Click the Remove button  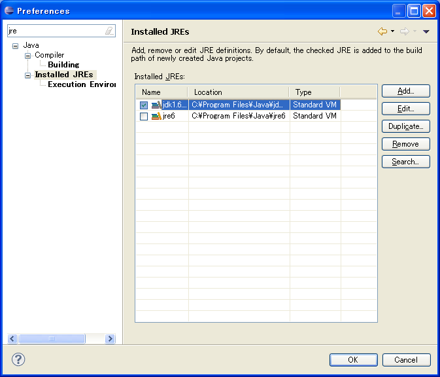tap(406, 144)
